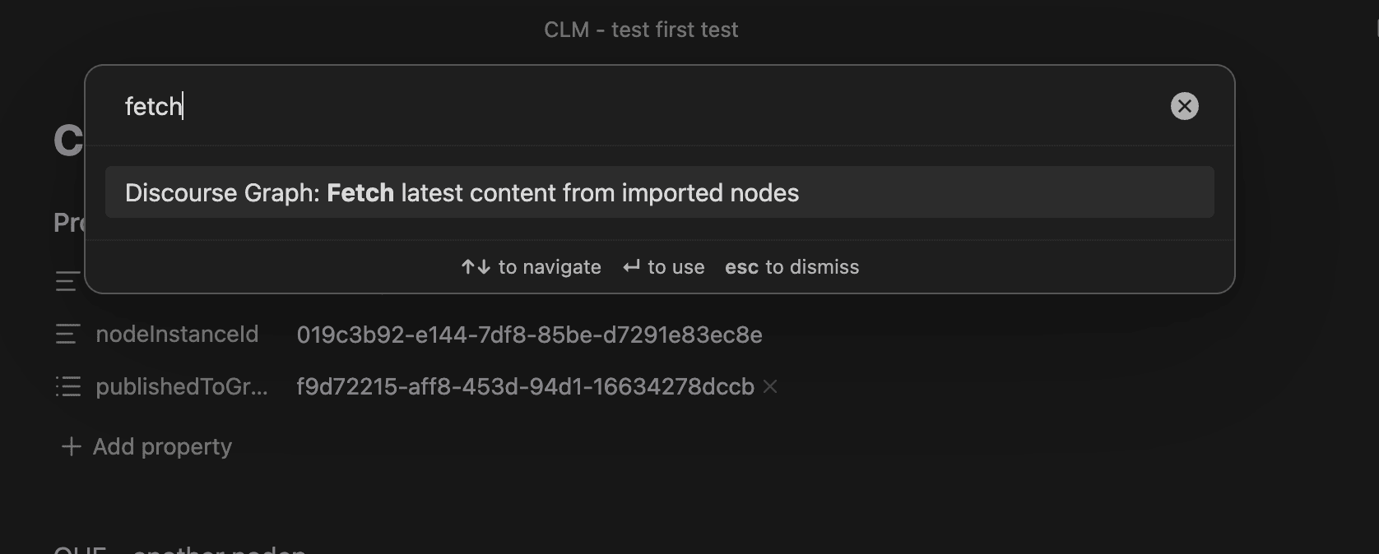1379x554 pixels.
Task: Expand the Properties section heading
Action: click(69, 222)
